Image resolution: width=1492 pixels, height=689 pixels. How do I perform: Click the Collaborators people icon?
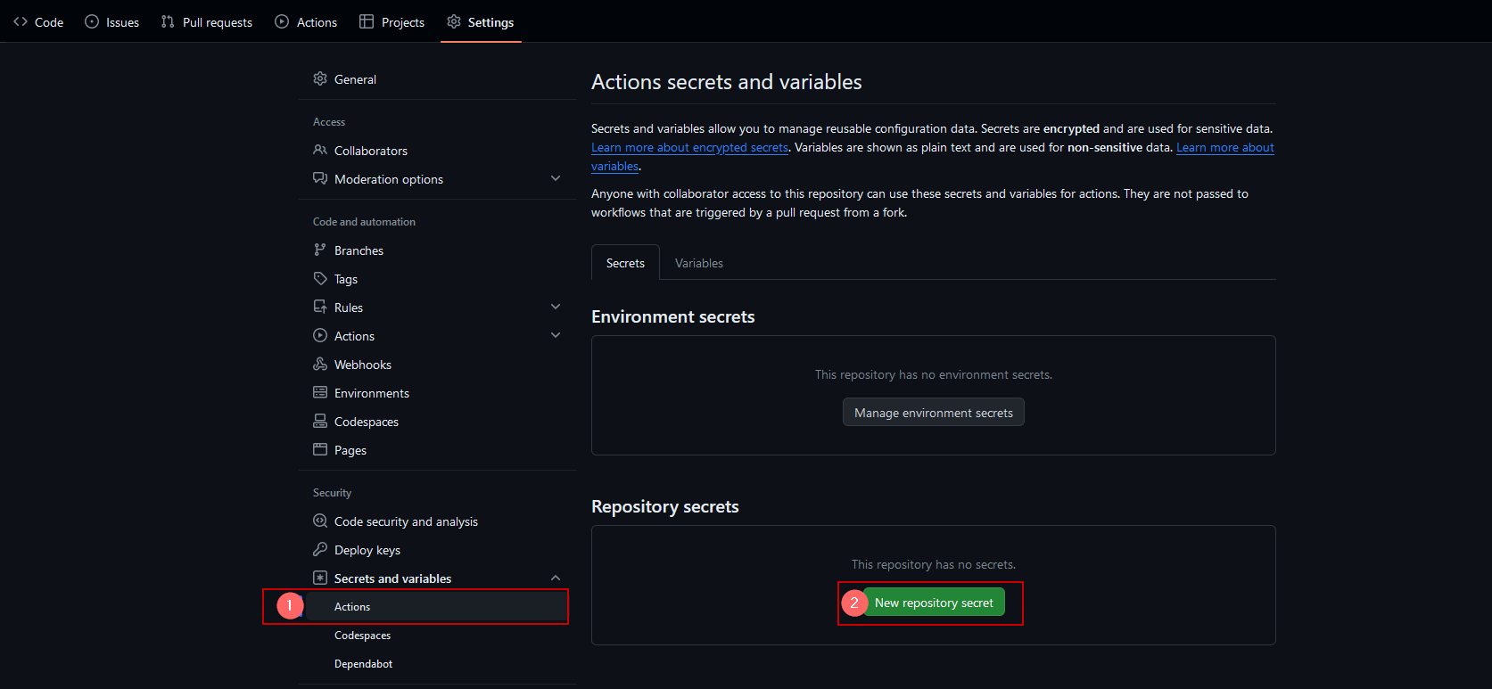click(320, 151)
